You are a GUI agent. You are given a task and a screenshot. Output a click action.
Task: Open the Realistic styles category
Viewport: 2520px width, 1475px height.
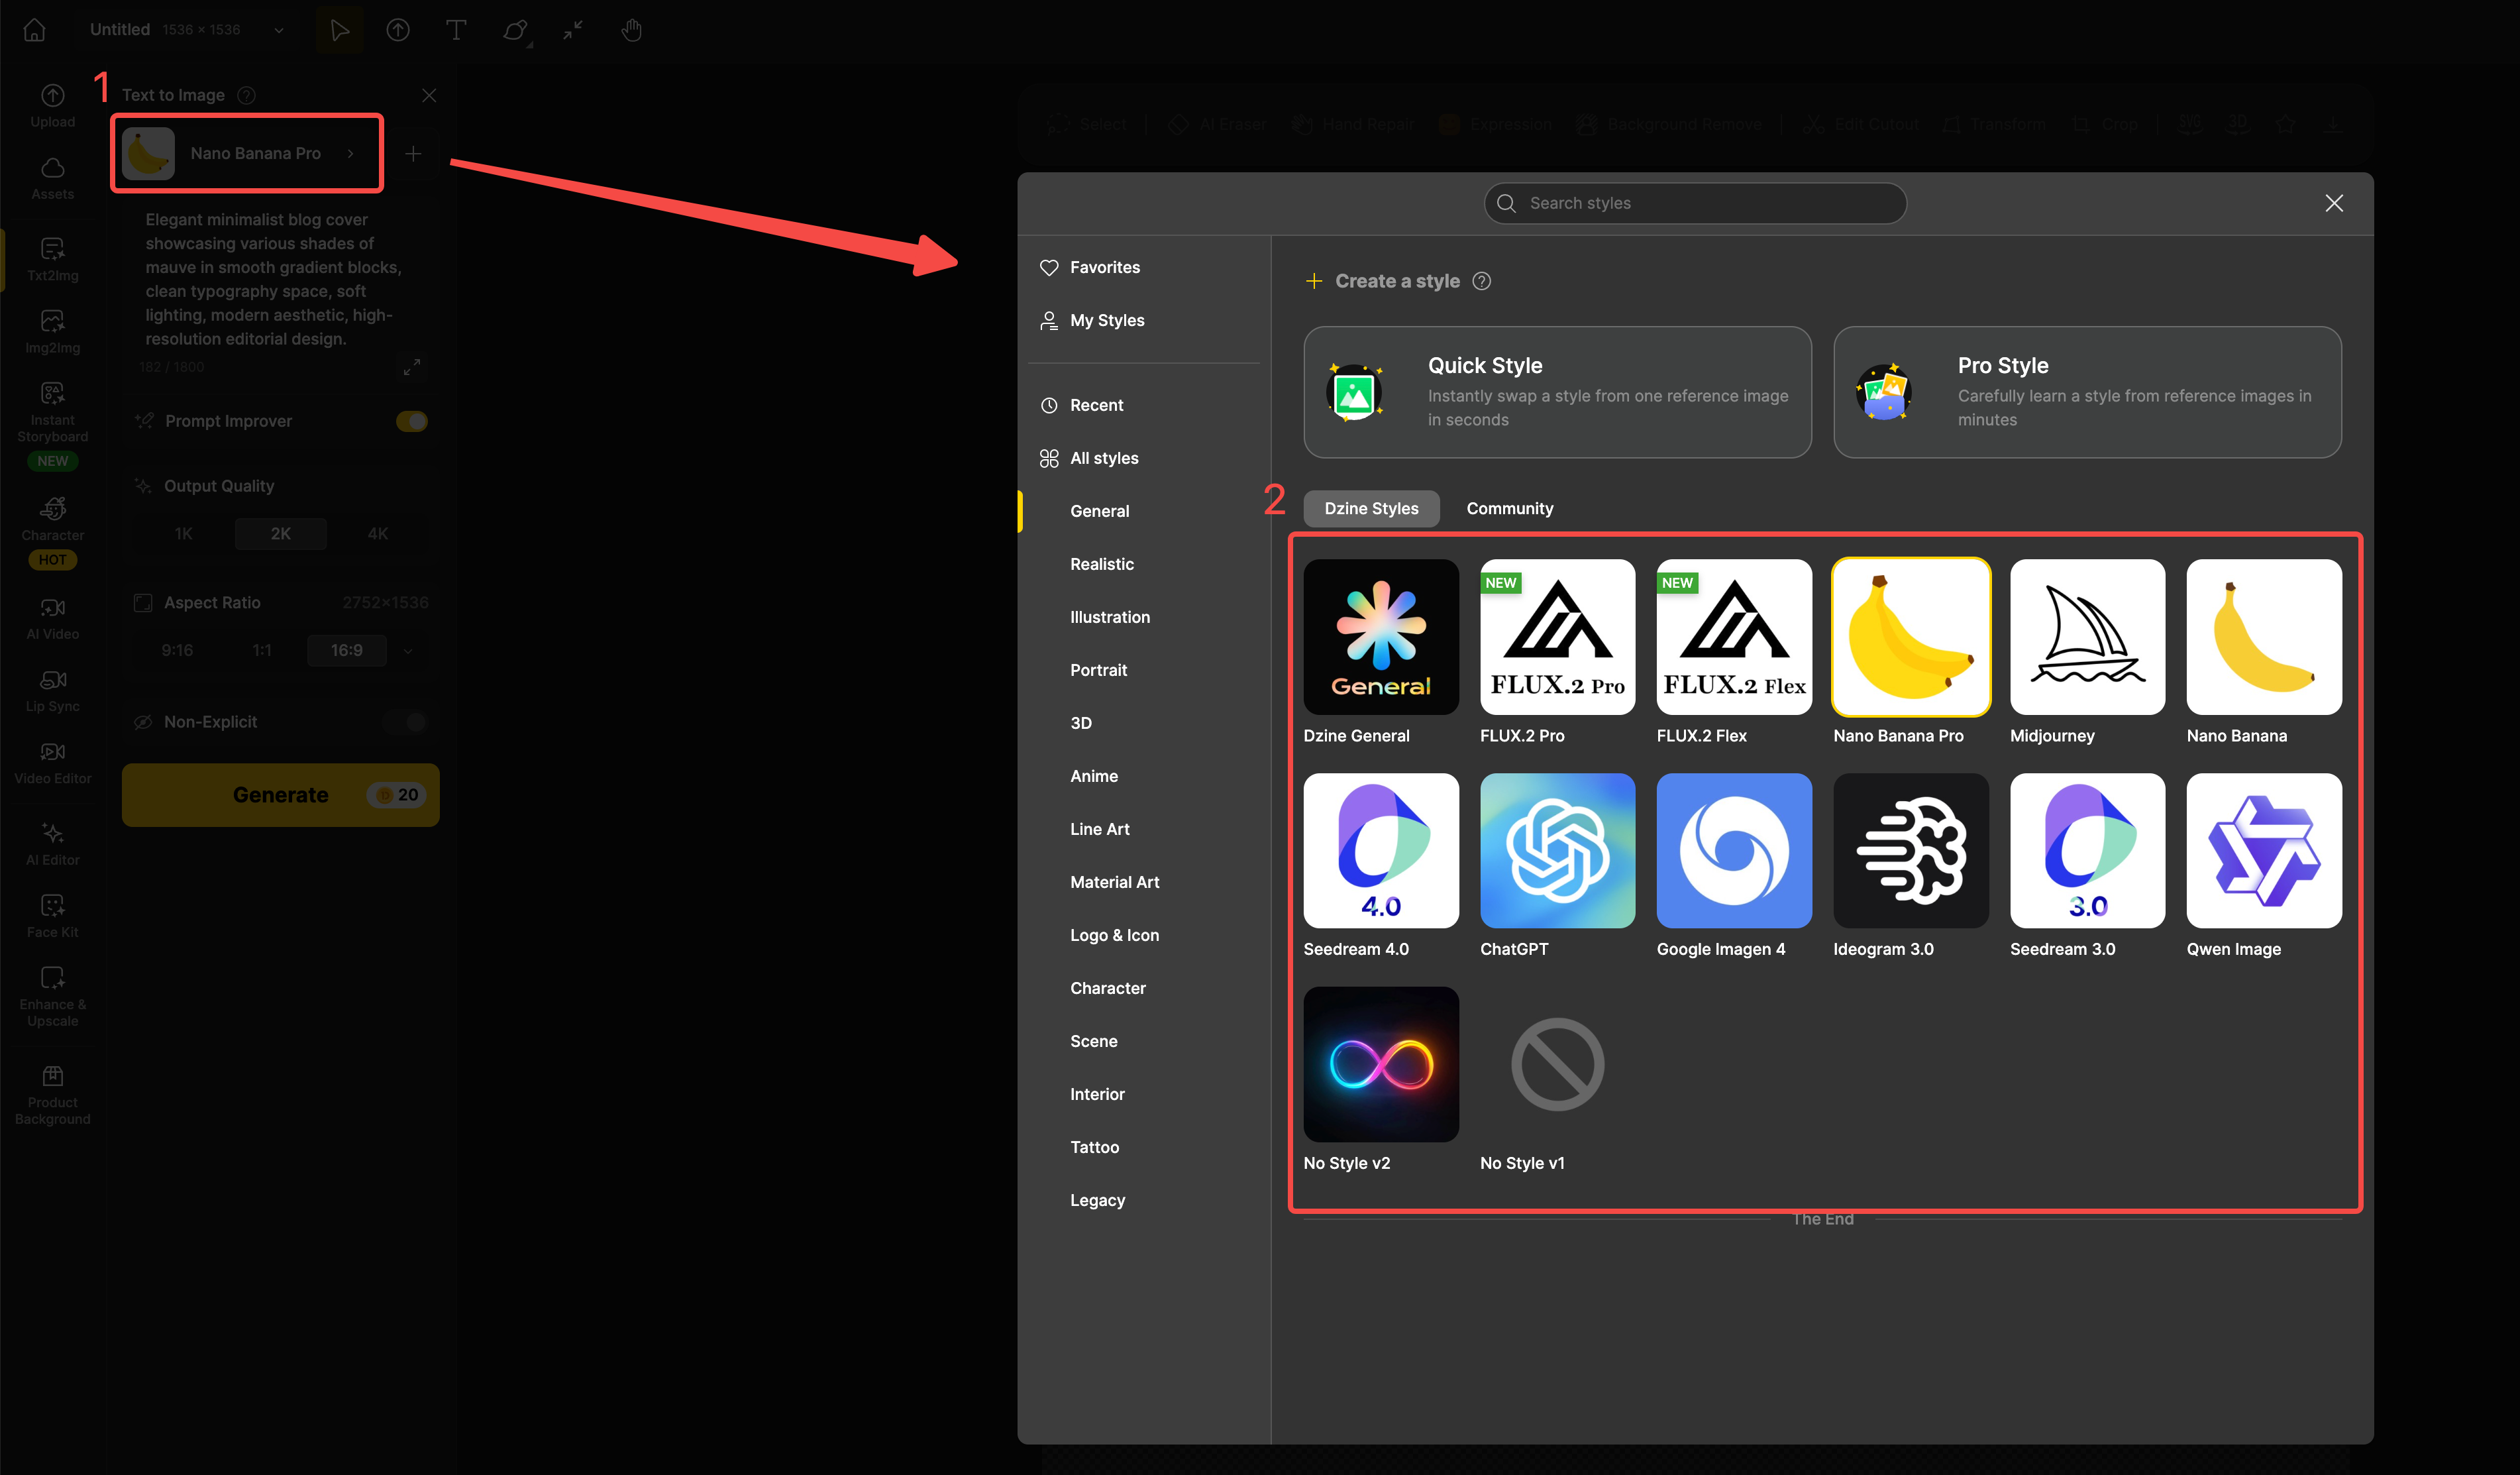click(1101, 564)
